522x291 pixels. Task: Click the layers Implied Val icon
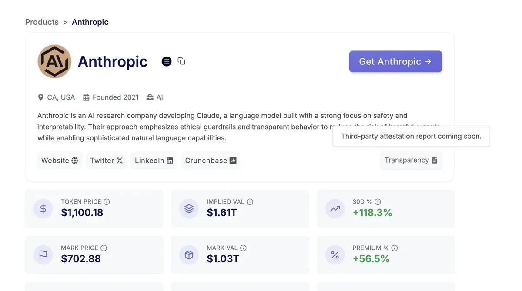tap(189, 209)
